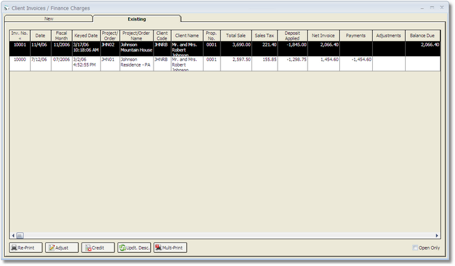Viewport: 455px width, 266px height.
Task: Click the Sales Tax column header
Action: click(265, 36)
